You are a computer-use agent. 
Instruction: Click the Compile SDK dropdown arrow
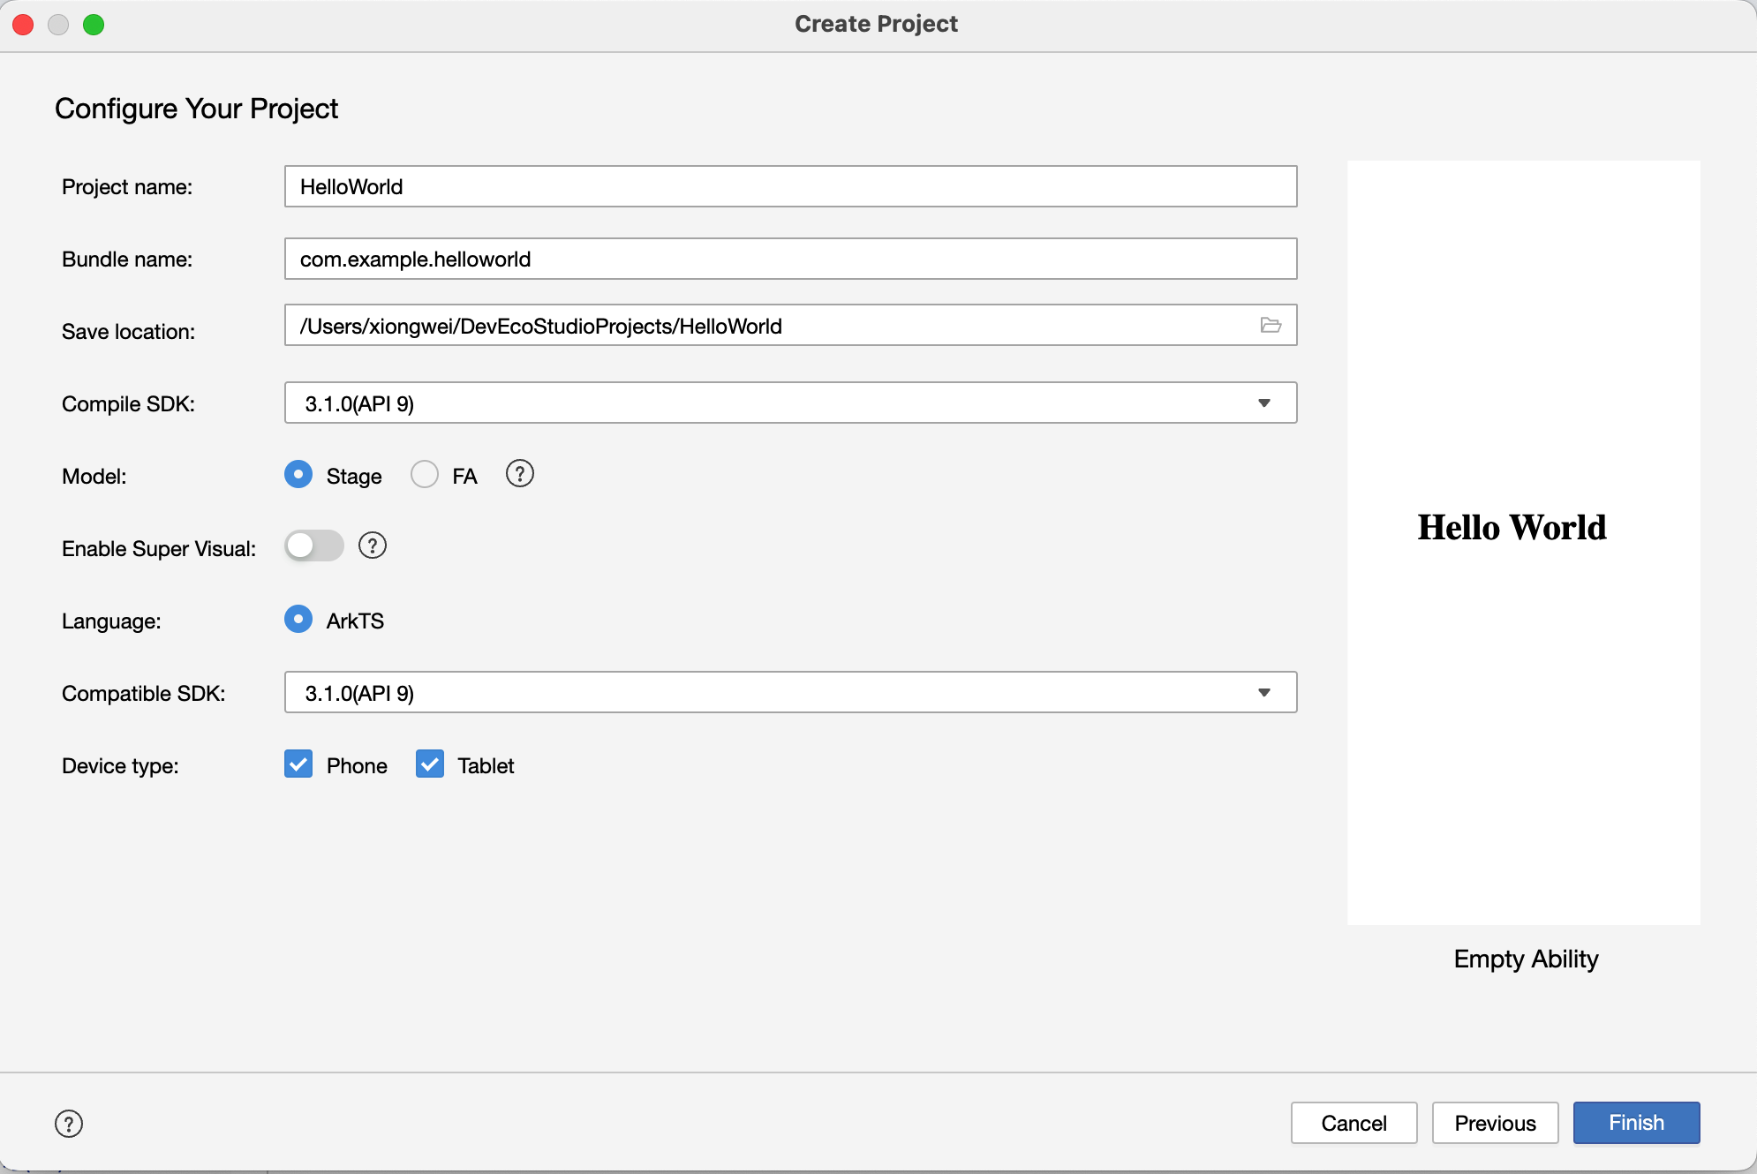1263,403
